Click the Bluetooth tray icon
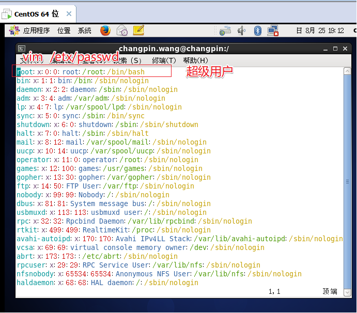Screen dimensions: 357x313 point(257,30)
